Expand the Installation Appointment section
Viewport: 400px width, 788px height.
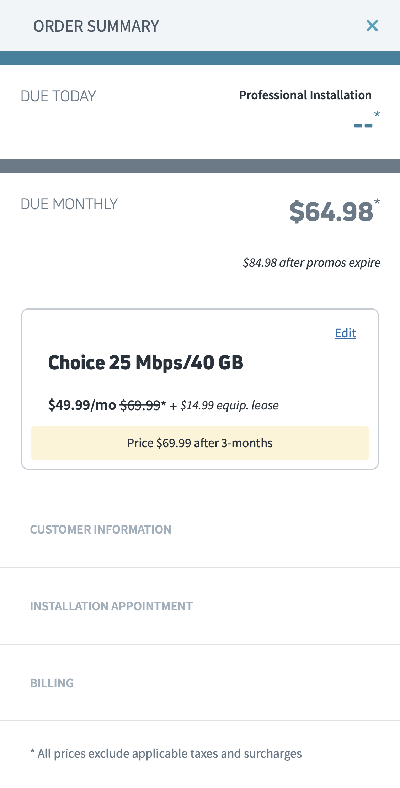pos(111,606)
